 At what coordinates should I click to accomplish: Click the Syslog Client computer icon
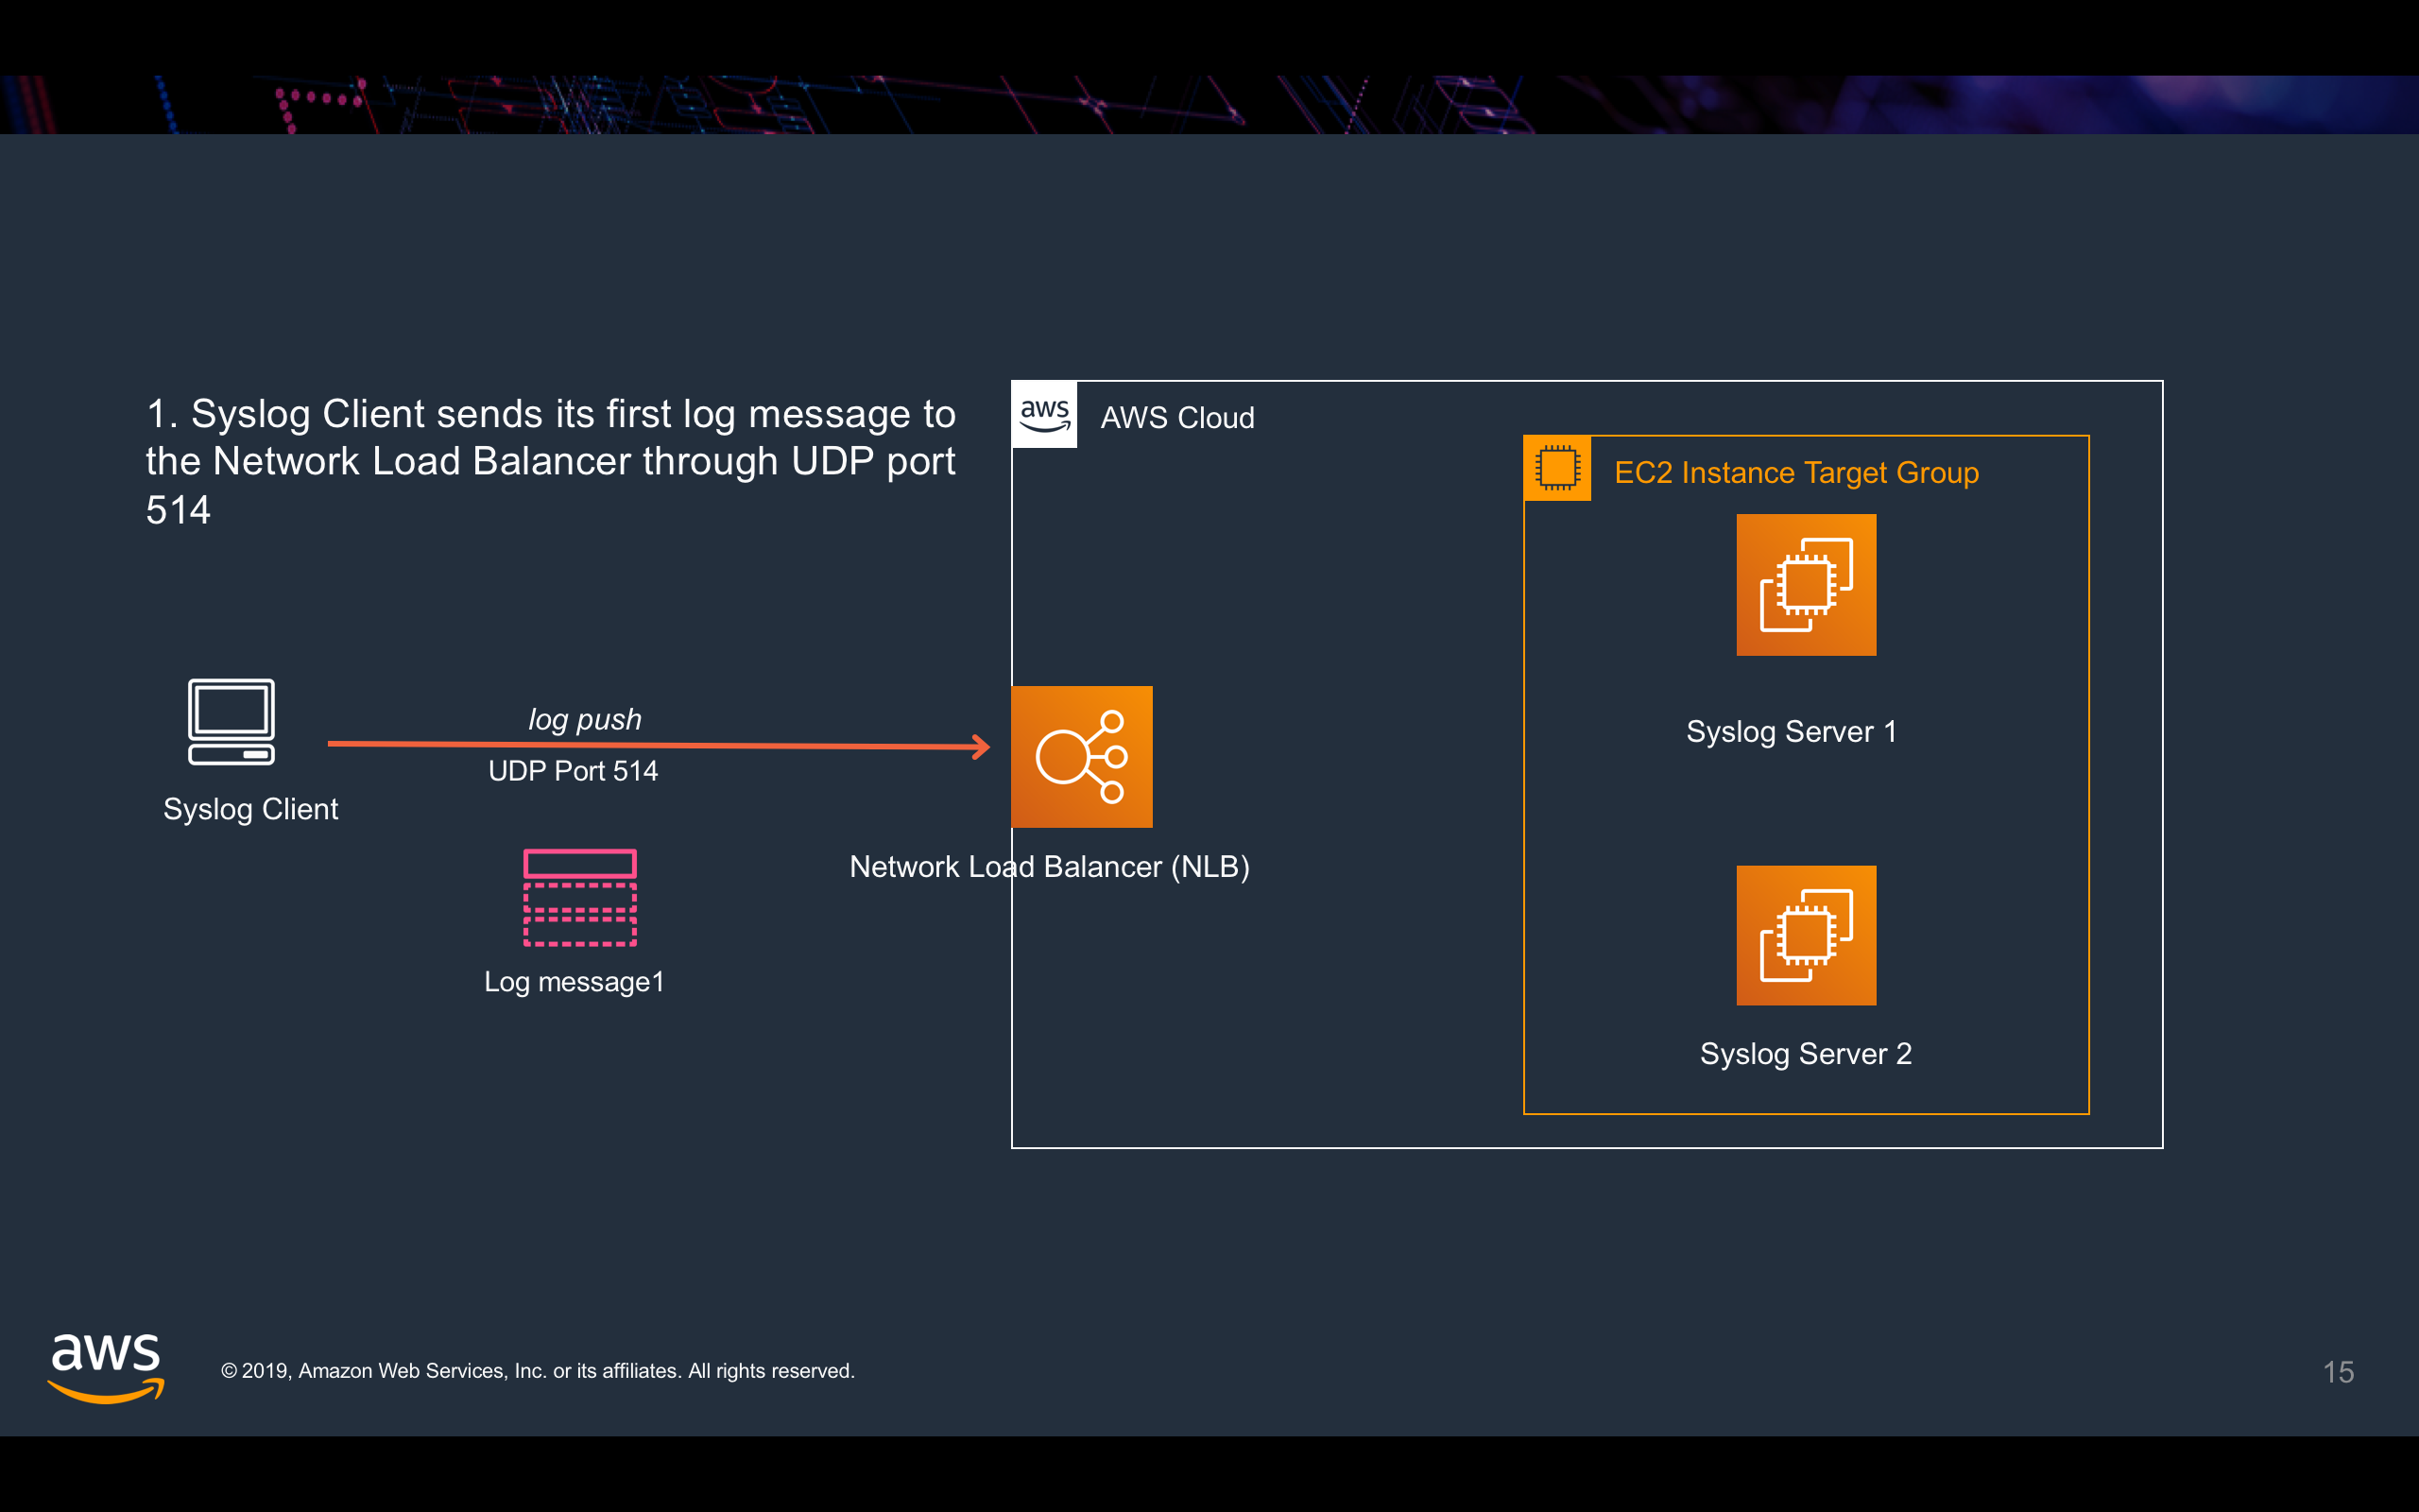point(231,721)
